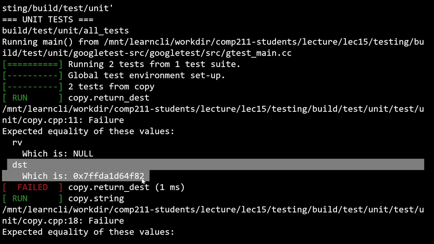Viewport: 434px width, 244px height.
Task: Click the address 0x7ffda1d64f82
Action: 108,176
